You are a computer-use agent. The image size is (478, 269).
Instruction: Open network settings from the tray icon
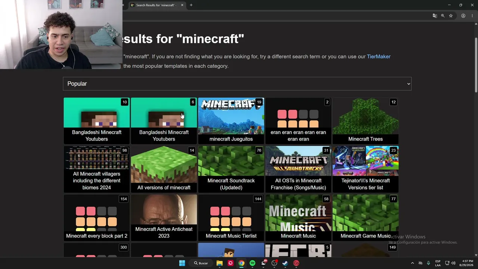click(x=447, y=263)
